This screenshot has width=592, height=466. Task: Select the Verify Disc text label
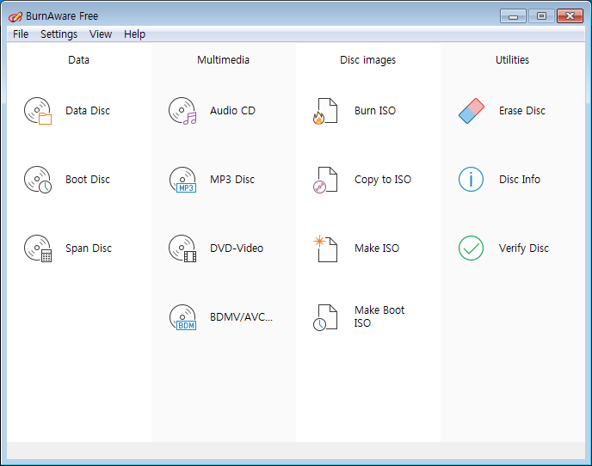[x=524, y=248]
